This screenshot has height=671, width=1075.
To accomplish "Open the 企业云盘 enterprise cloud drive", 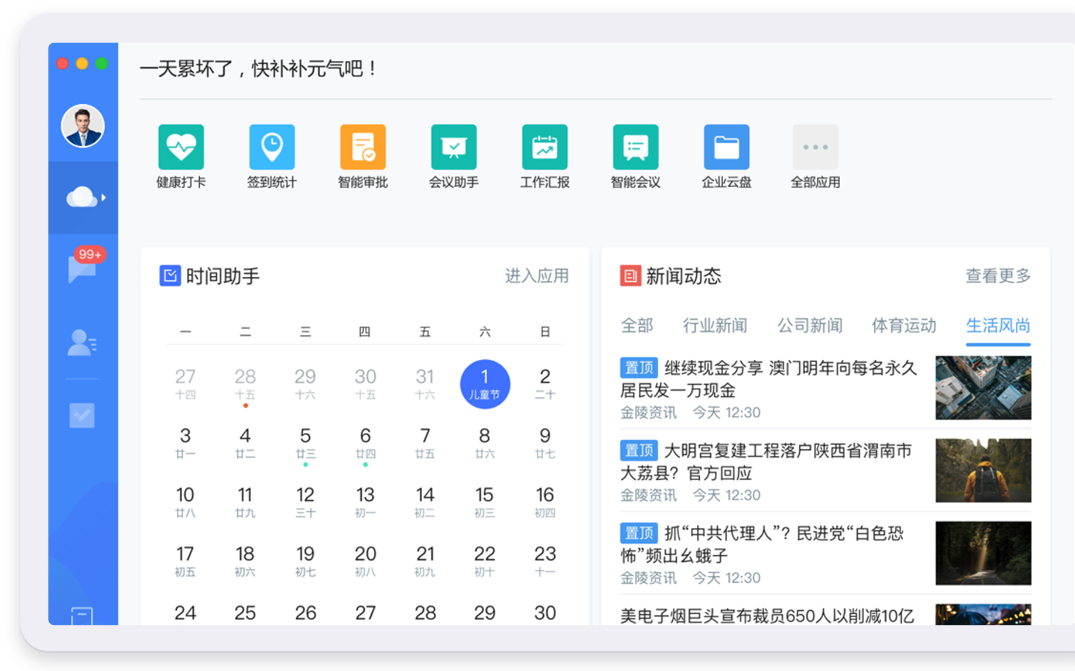I will 726,147.
